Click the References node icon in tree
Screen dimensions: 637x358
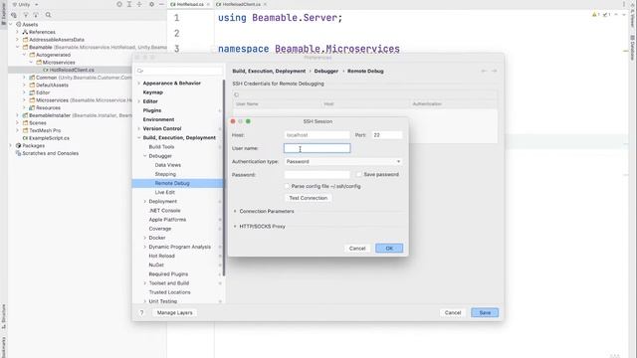pyautogui.click(x=25, y=32)
